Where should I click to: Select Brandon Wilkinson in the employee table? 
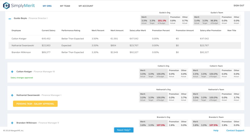click(x=21, y=52)
